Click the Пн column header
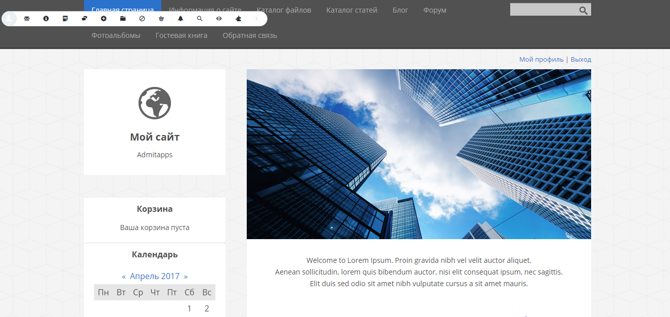670x317 pixels. coord(103,292)
